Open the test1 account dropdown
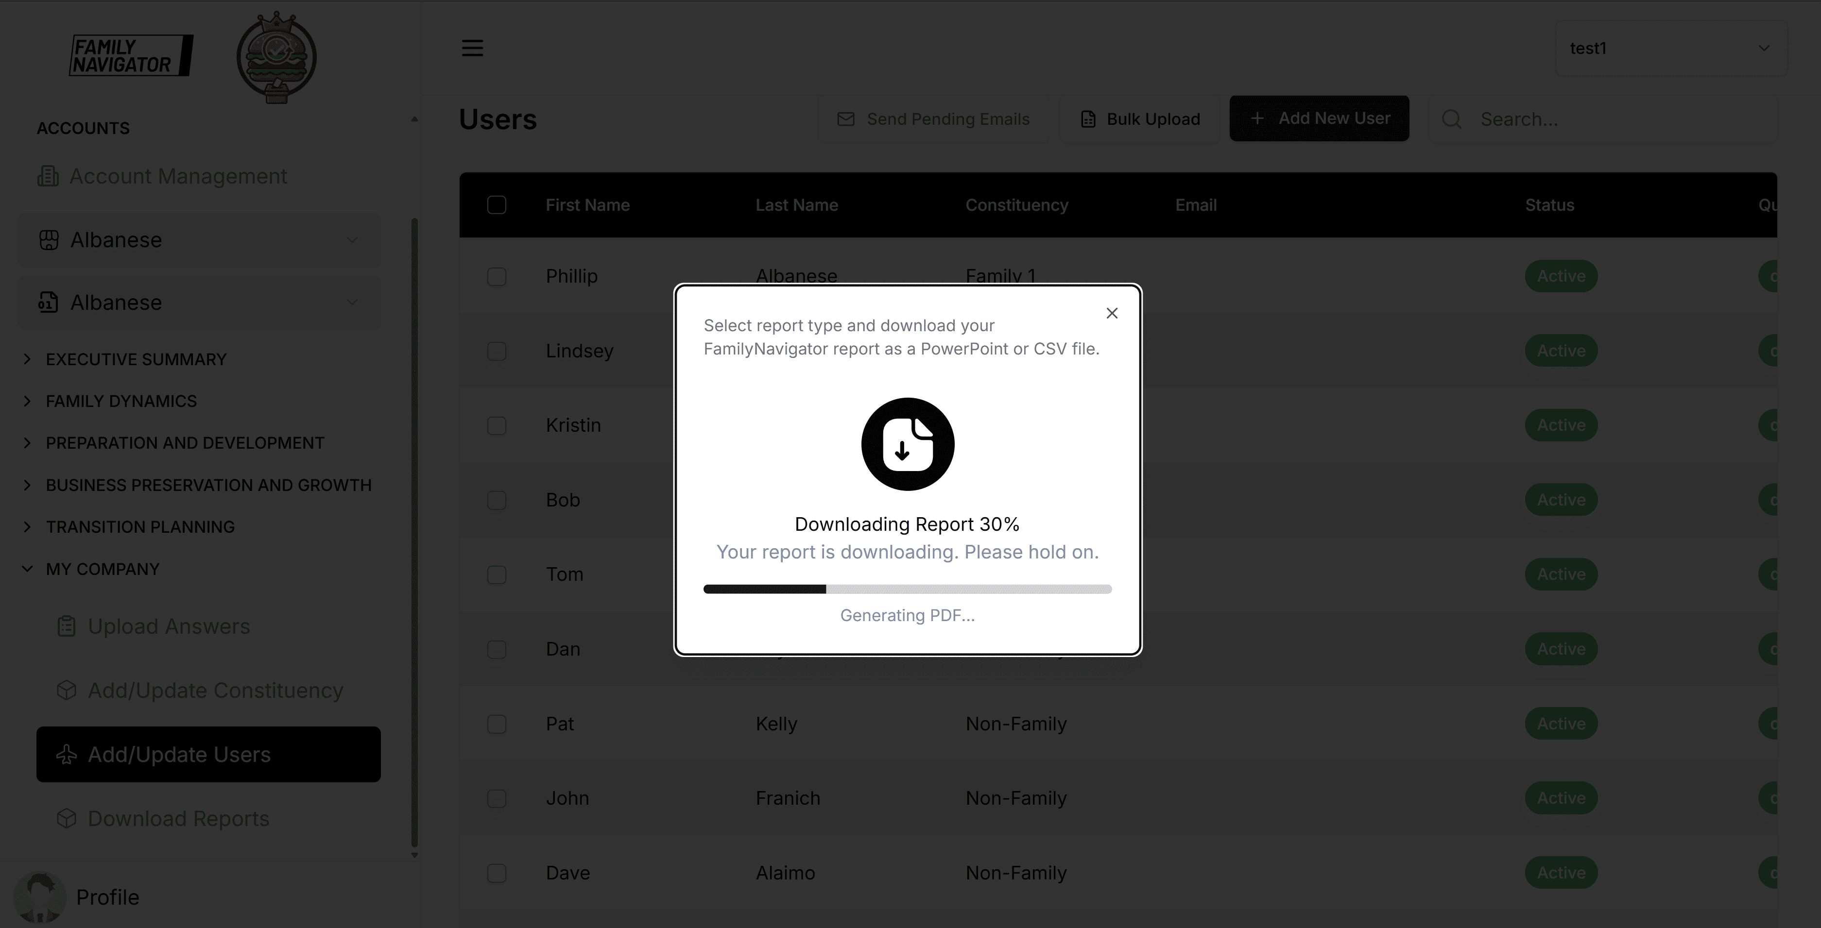Viewport: 1821px width, 928px height. tap(1670, 48)
